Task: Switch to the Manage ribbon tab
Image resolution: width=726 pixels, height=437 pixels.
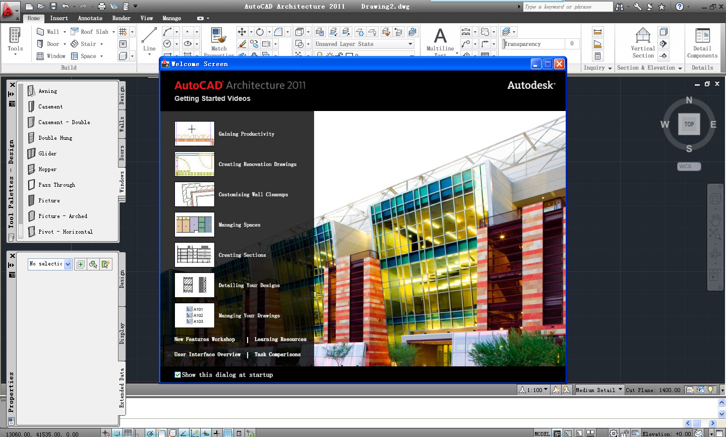Action: 172,18
